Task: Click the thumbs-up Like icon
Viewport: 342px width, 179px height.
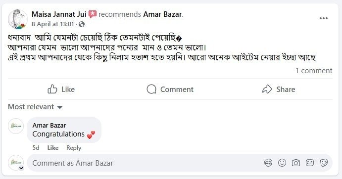Action: [x=52, y=89]
